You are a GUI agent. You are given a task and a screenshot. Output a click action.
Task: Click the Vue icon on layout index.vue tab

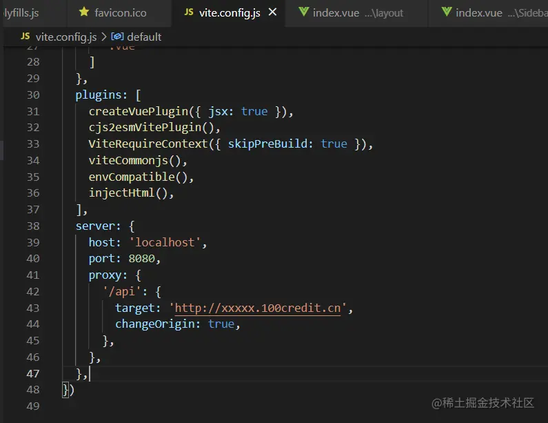pos(304,12)
